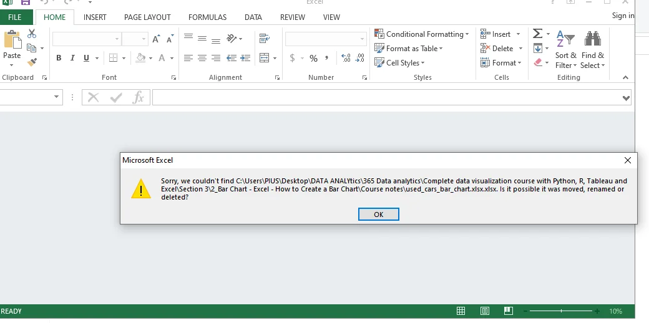Open Find & Select binoculars tool
The image size is (649, 323).
[x=592, y=41]
